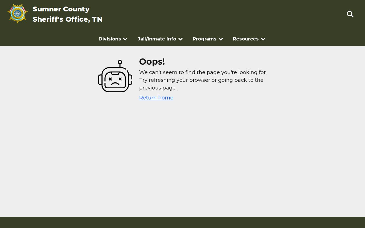Open the search magnifier icon

coord(350,14)
